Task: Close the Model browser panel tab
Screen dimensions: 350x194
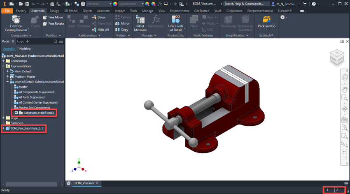Action: click(13, 42)
